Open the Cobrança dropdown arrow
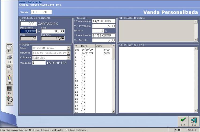Screen dimensions: 200x132 [69, 58]
